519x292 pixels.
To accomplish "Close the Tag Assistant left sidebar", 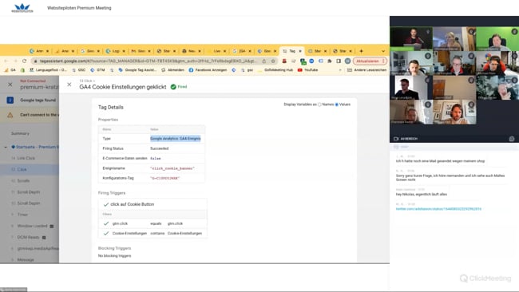I will 10,85.
